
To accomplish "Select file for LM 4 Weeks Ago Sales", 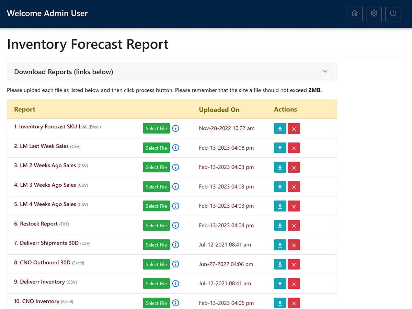I will point(156,206).
